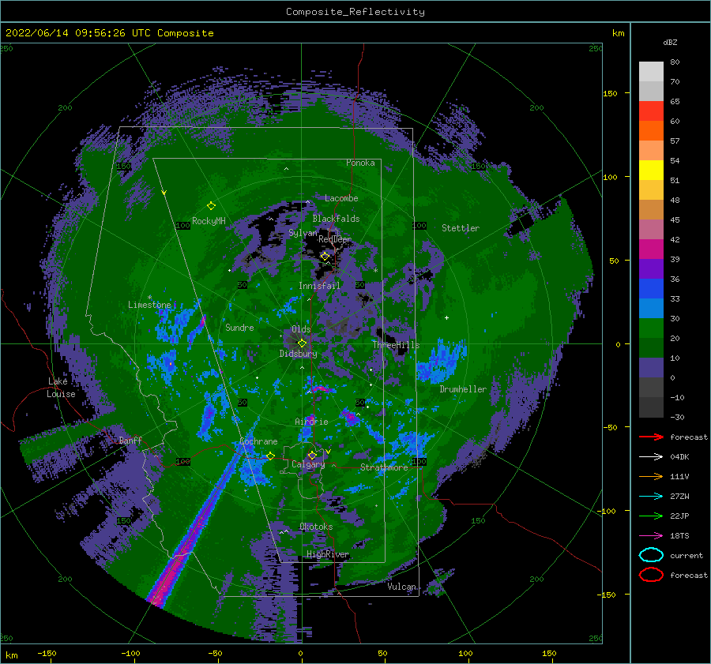This screenshot has width=711, height=664.
Task: Select the purple swatch between 39 and 36
Action: tap(651, 268)
